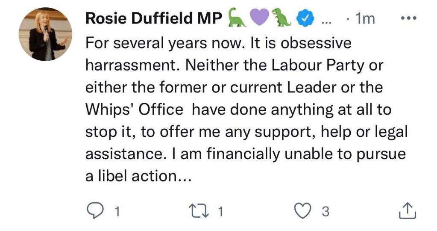Like the tweet with the heart icon

pyautogui.click(x=304, y=211)
